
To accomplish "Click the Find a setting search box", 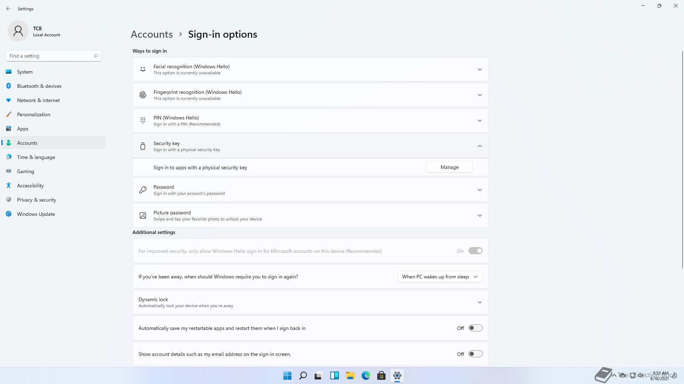I will 53,56.
